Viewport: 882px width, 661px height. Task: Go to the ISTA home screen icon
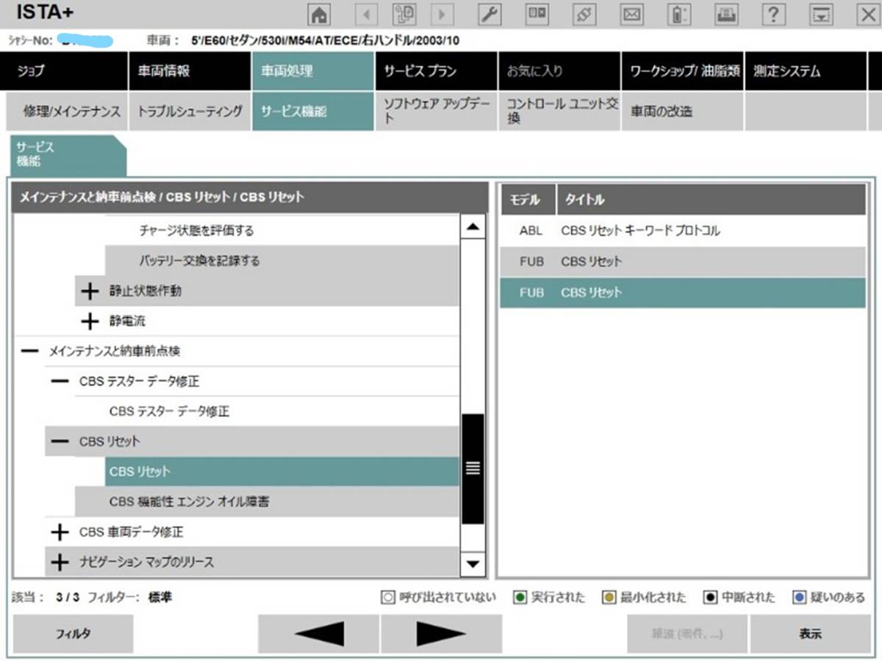(x=320, y=14)
